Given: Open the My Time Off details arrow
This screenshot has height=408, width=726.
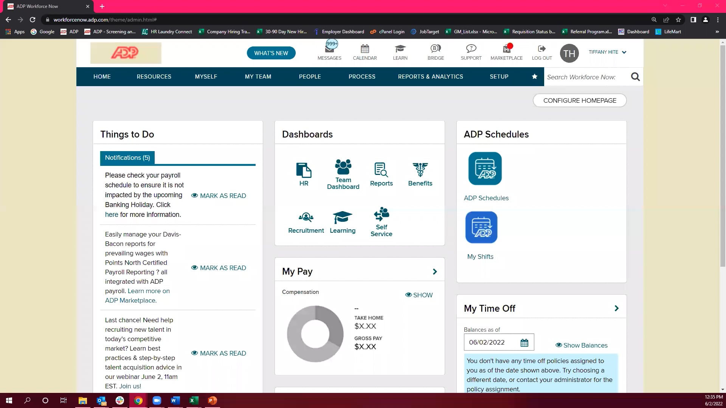Looking at the screenshot, I should tap(617, 308).
